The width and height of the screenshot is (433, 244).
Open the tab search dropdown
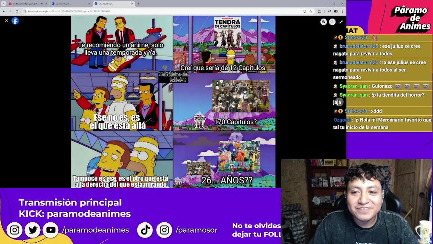click(3, 3)
